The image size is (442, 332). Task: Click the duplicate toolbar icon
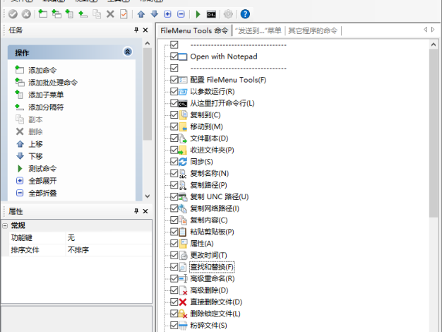tap(97, 14)
